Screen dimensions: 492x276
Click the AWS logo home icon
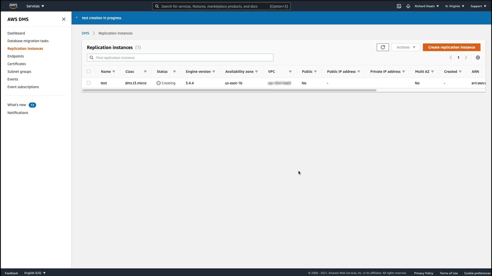click(x=13, y=6)
